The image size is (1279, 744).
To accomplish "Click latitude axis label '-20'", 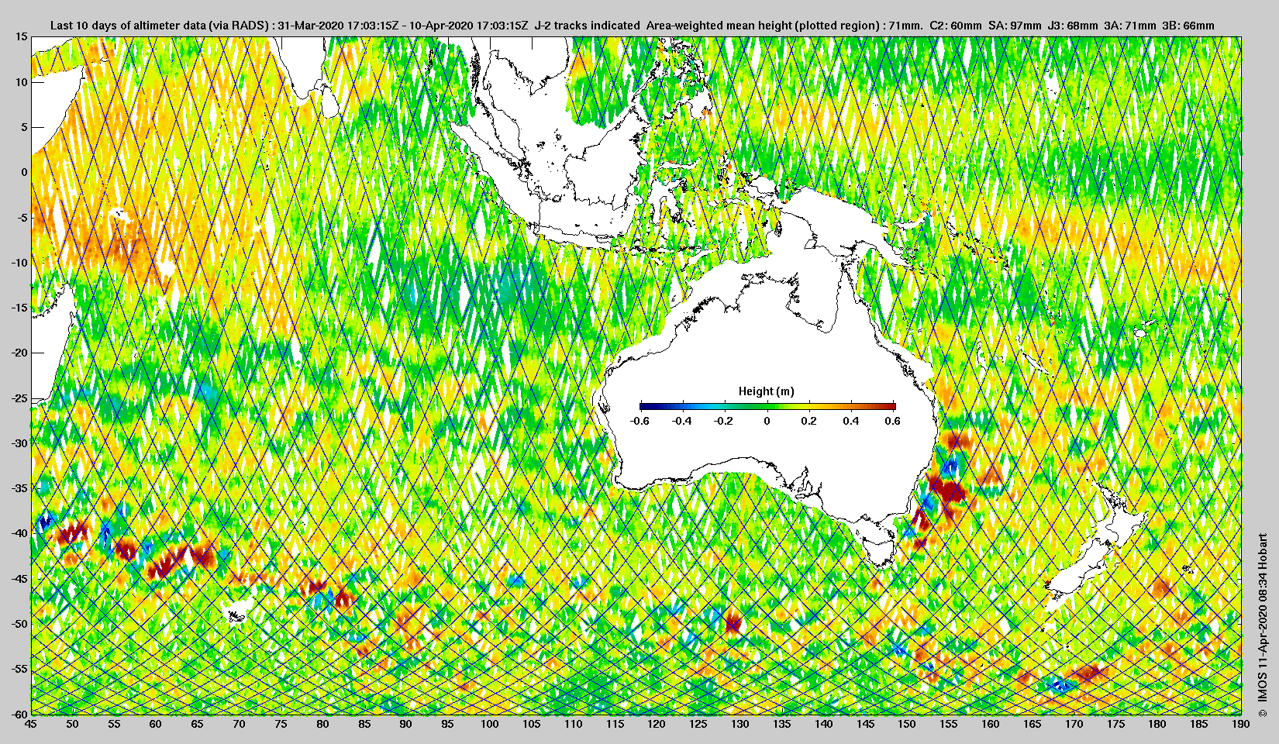I will [19, 353].
